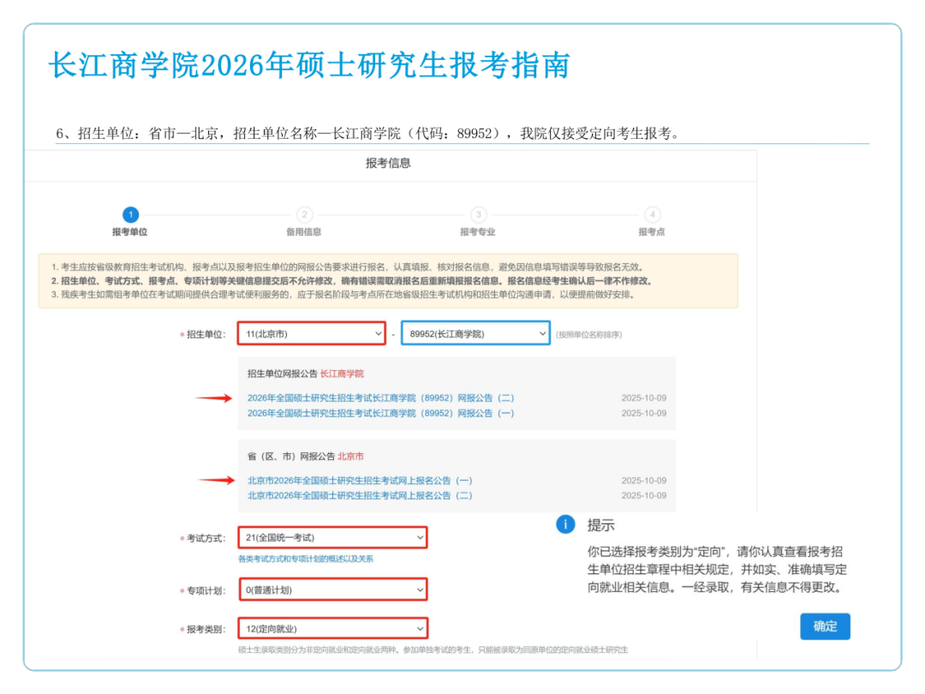925x694 pixels.
Task: Click step 2 circle for 备用信息
Action: pos(304,215)
